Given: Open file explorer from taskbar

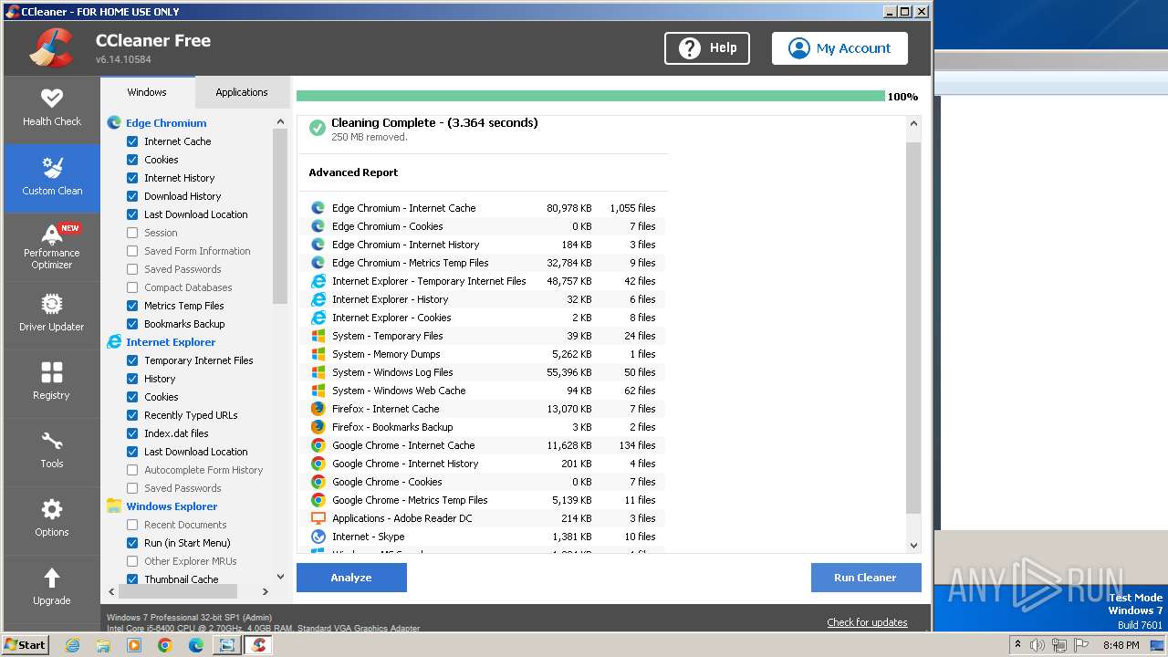Looking at the screenshot, I should (x=103, y=645).
